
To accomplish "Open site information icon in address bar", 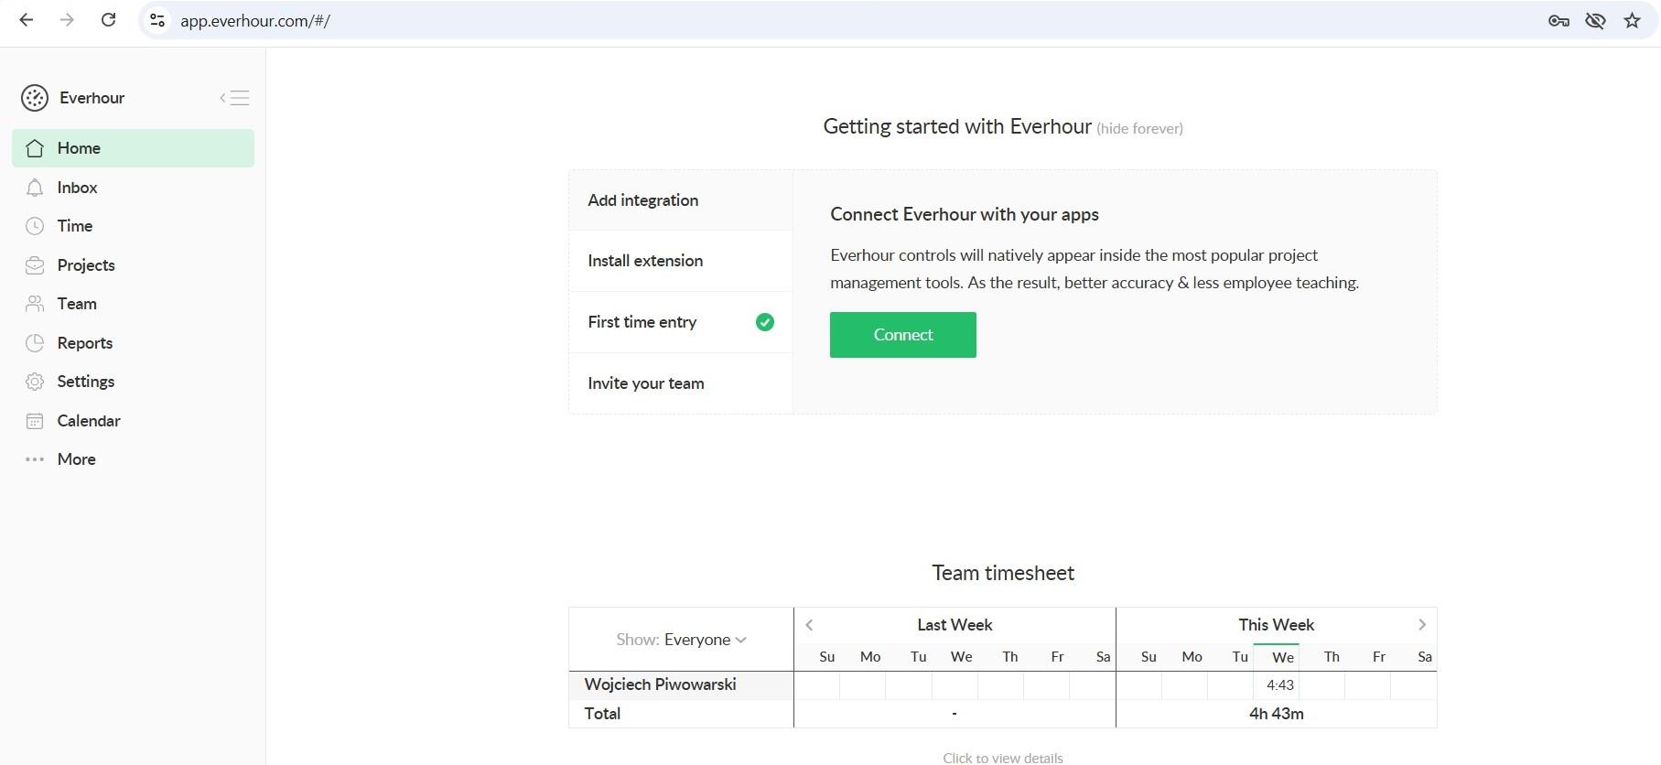I will pos(157,20).
